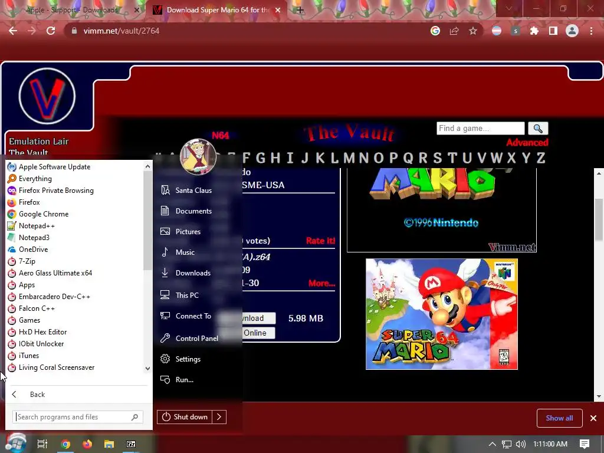Open The Vault link in sidebar
The image size is (604, 453).
28,153
